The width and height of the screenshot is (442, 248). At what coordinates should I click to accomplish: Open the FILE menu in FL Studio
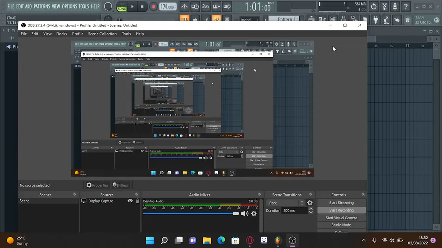(x=11, y=6)
